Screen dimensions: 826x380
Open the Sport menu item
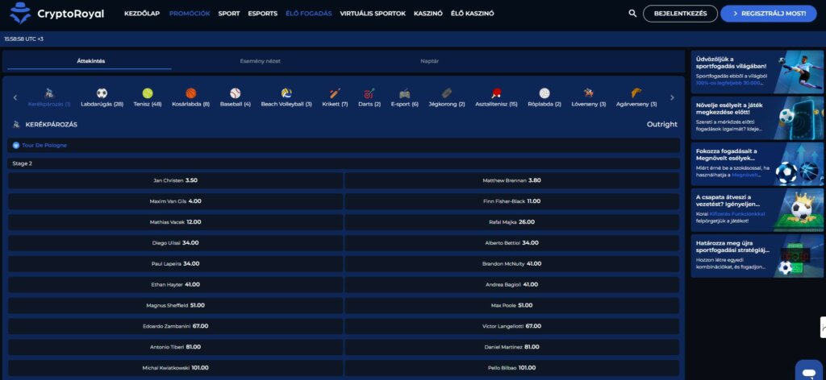[229, 14]
